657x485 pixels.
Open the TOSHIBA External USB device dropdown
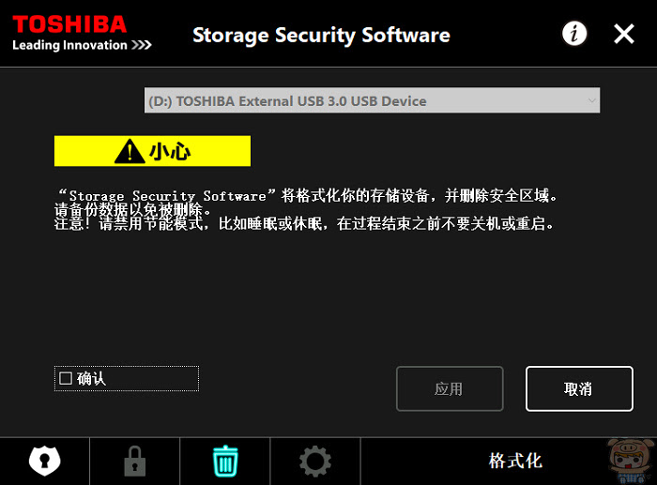372,100
